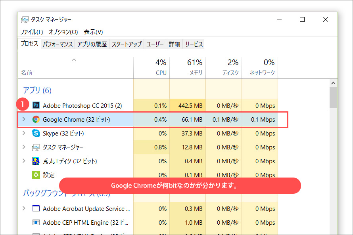
Task: Select the プロセス tab
Action: pyautogui.click(x=29, y=44)
